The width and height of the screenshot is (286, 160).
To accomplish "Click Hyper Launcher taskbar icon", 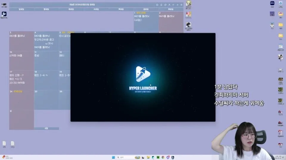I will (173, 157).
